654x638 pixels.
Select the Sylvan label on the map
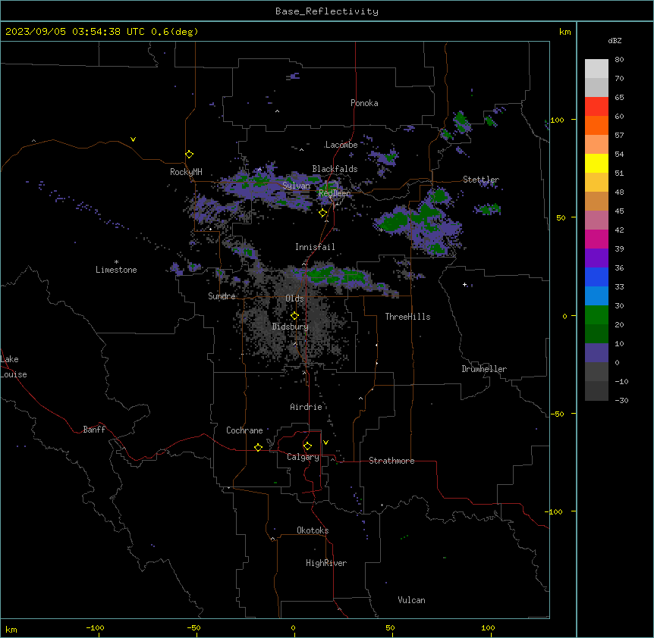click(x=296, y=186)
